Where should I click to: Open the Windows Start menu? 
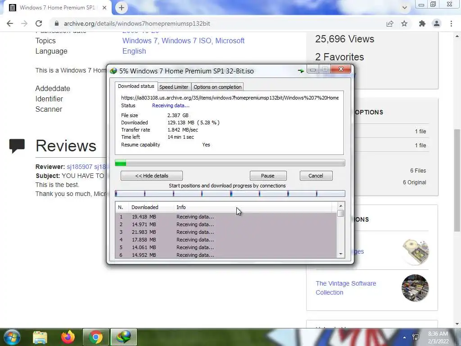click(11, 337)
